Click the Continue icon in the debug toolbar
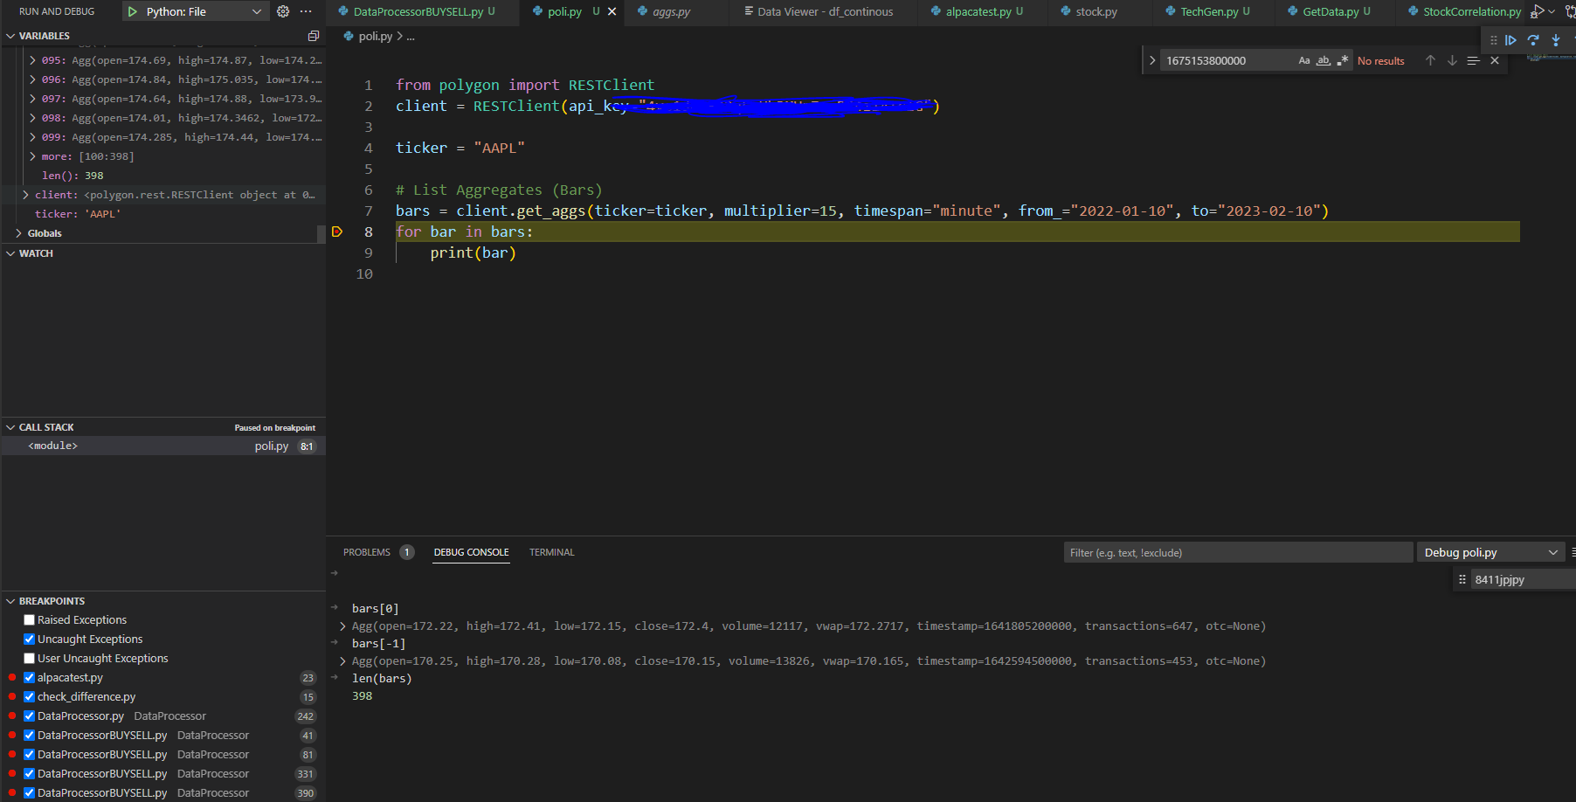This screenshot has height=802, width=1576. pyautogui.click(x=1511, y=40)
